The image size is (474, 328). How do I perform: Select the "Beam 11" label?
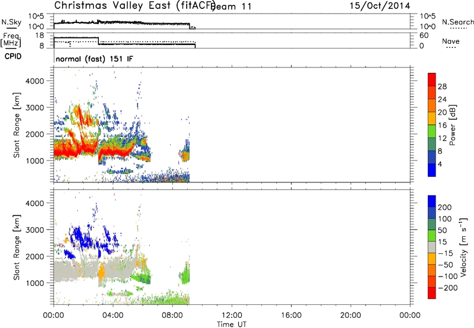(232, 7)
